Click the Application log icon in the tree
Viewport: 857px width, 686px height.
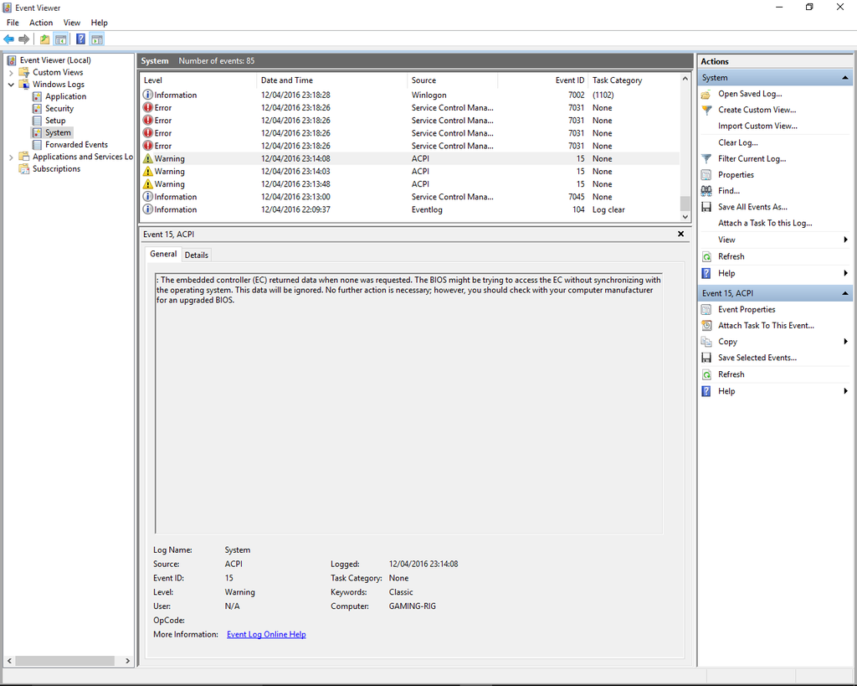click(x=37, y=96)
